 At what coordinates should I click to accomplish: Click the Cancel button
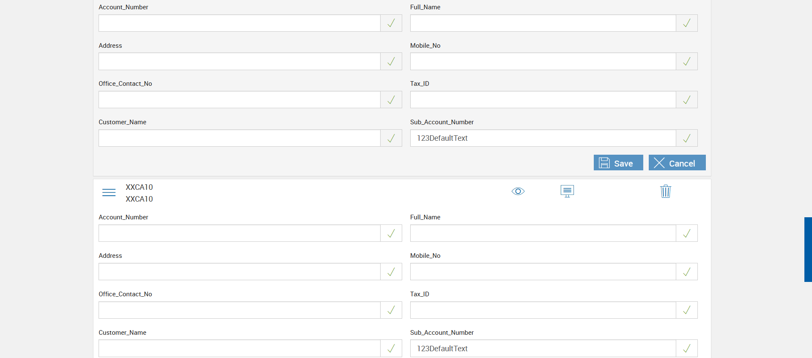coord(677,163)
